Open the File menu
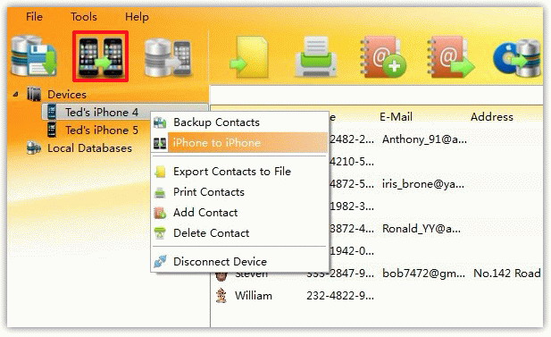The image size is (551, 337). [34, 16]
